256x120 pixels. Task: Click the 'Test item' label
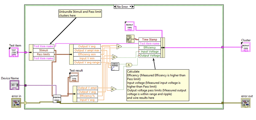tap(15, 45)
